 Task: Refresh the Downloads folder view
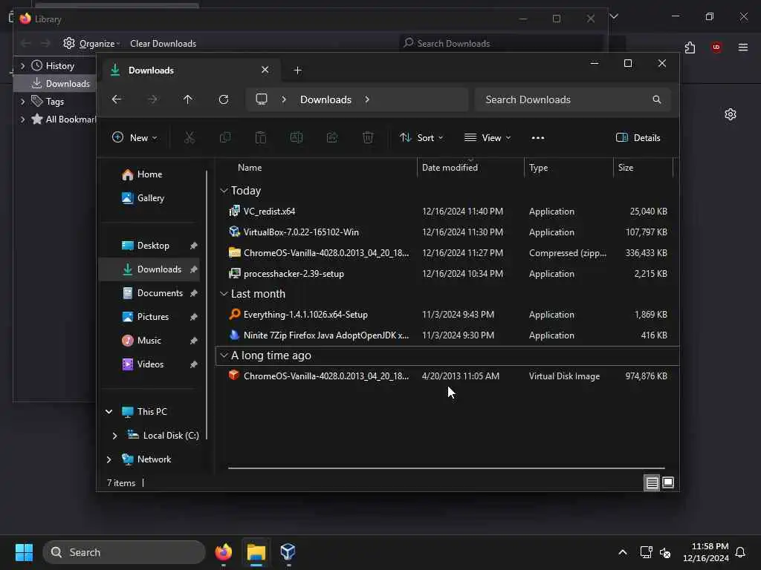pyautogui.click(x=224, y=99)
